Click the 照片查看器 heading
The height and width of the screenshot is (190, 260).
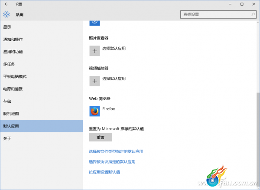tap(98, 38)
